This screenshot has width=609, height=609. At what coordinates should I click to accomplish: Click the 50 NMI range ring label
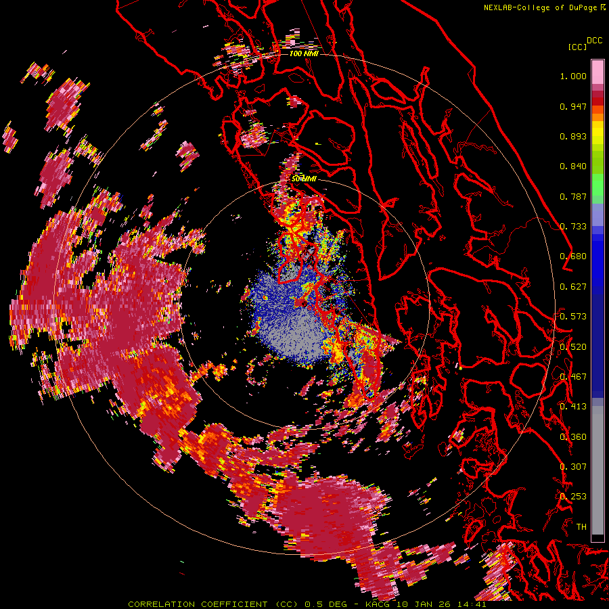pos(304,179)
